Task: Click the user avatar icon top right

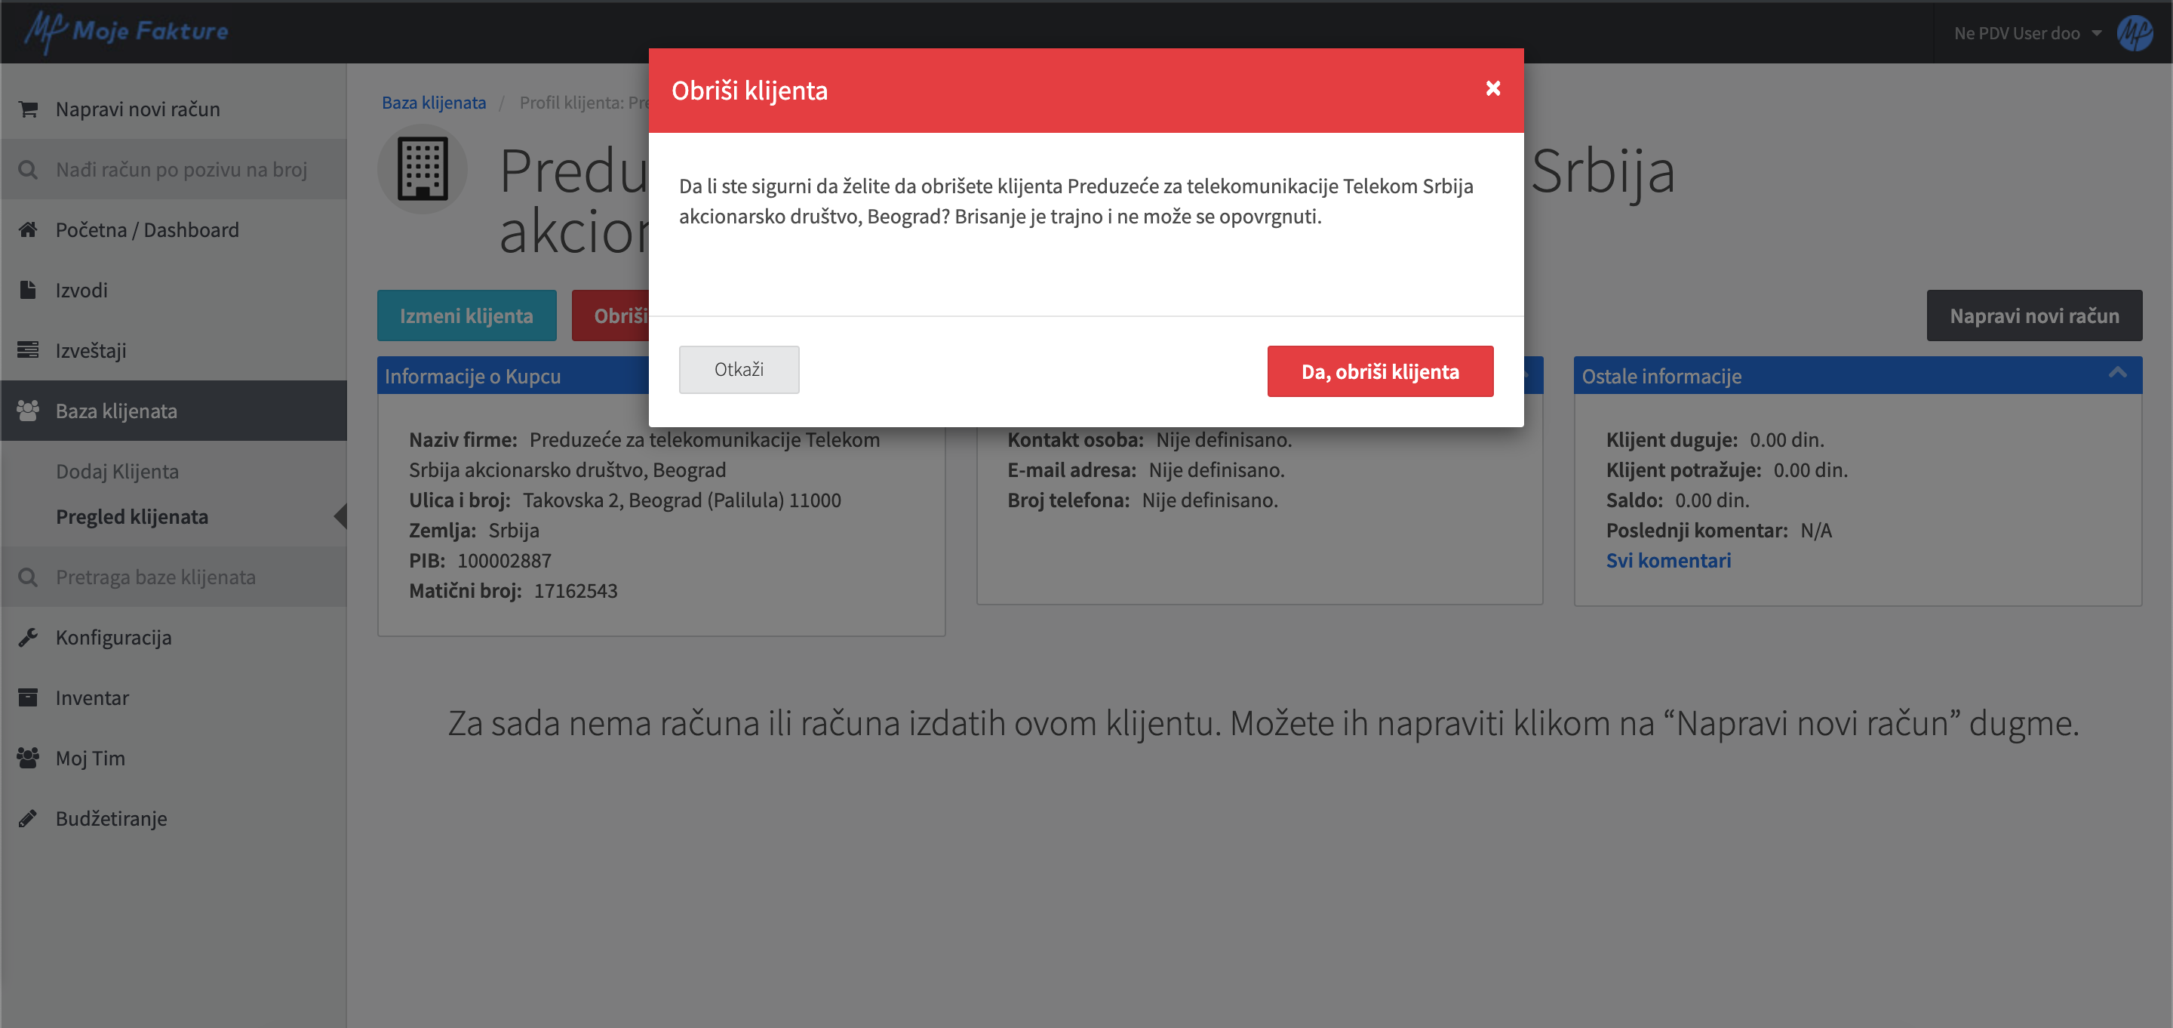Action: point(2136,33)
